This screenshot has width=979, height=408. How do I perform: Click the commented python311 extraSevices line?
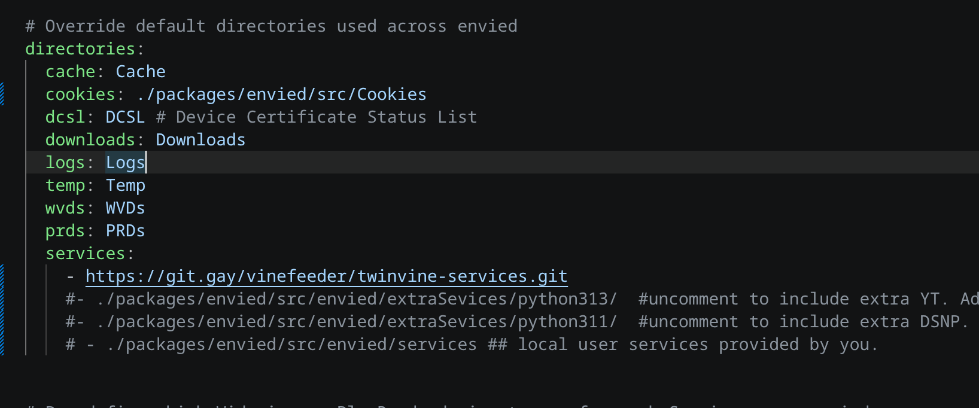[341, 322]
